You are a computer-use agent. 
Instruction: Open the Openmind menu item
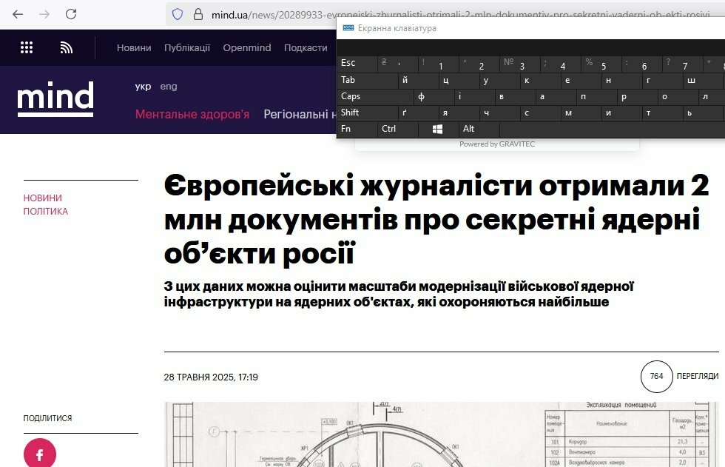[x=247, y=47]
